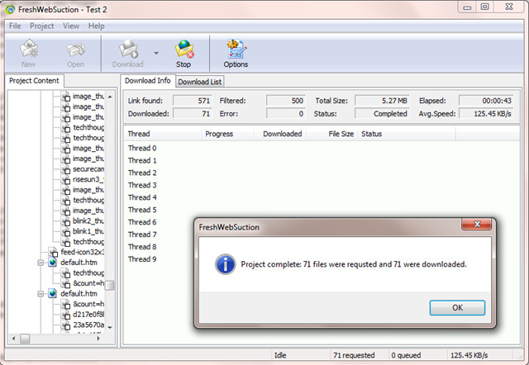The image size is (529, 365).
Task: Select the feed-icon32x tree item
Action: pyautogui.click(x=82, y=252)
